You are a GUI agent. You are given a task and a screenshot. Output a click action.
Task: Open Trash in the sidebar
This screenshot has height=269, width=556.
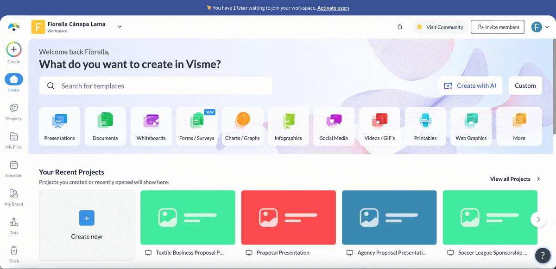[14, 254]
